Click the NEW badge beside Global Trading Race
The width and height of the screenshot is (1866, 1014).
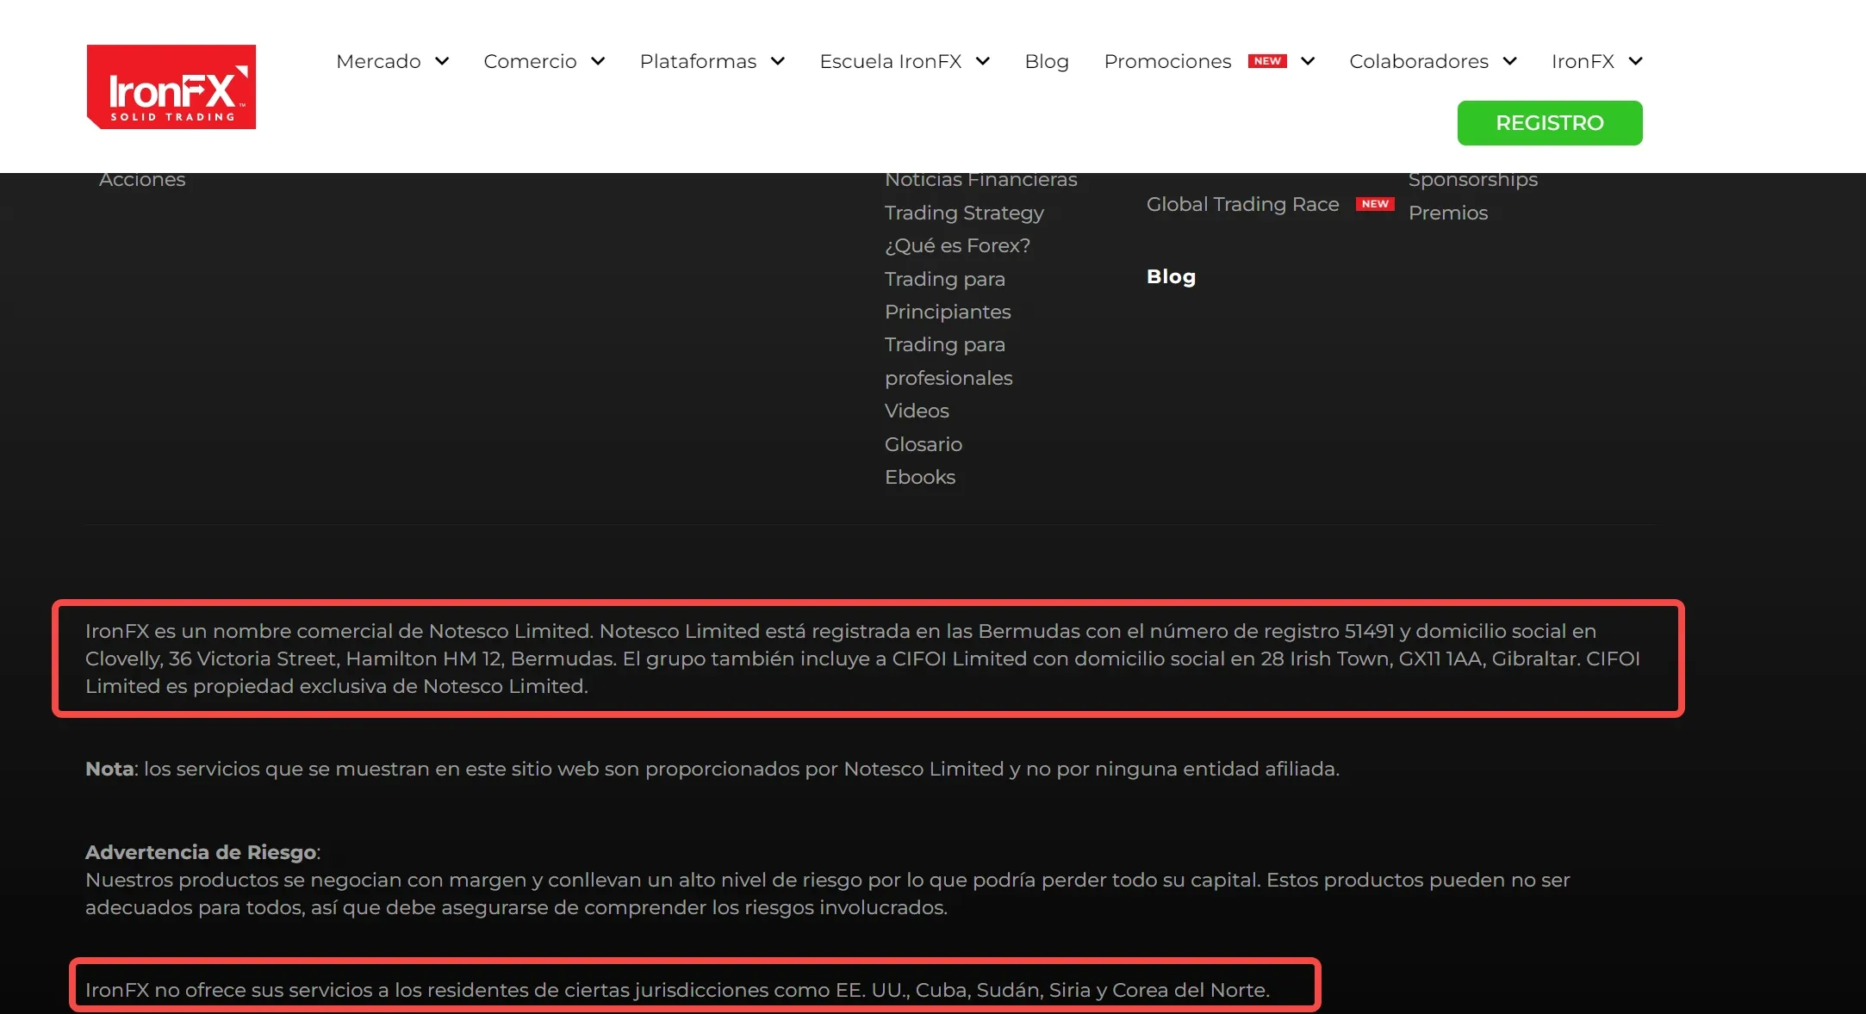1375,204
